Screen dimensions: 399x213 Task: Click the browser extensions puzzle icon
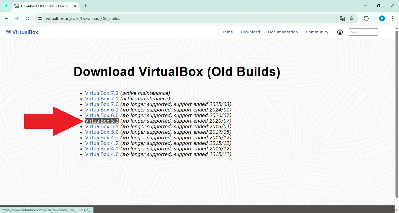[x=366, y=18]
